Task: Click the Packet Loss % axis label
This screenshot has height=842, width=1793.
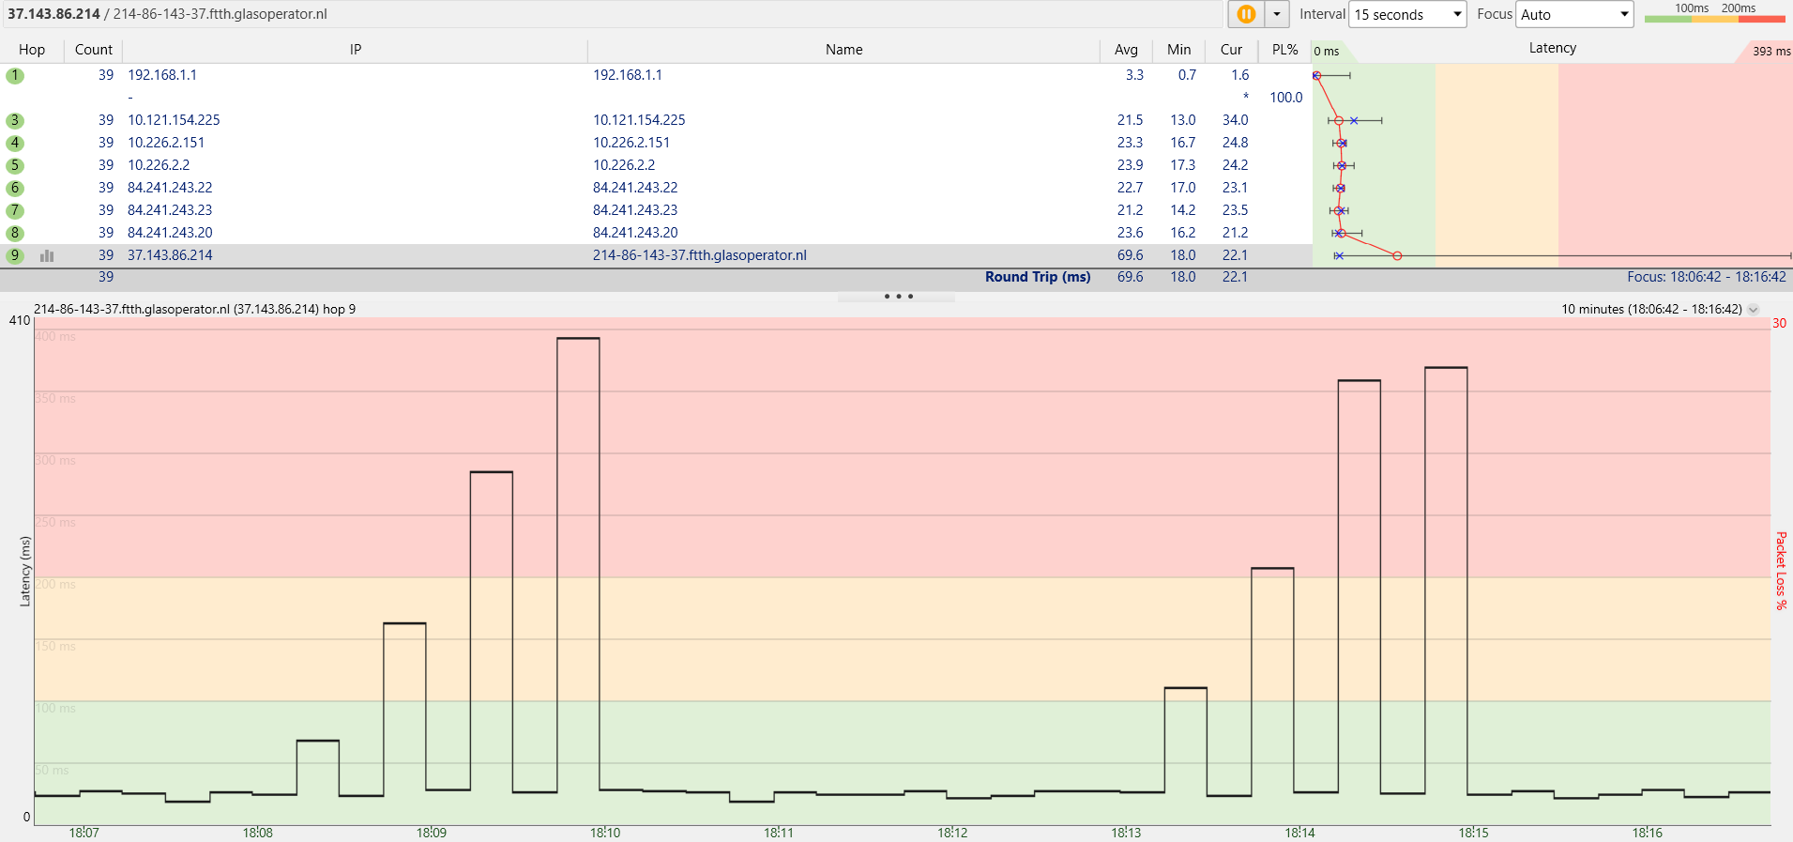Action: click(1781, 571)
